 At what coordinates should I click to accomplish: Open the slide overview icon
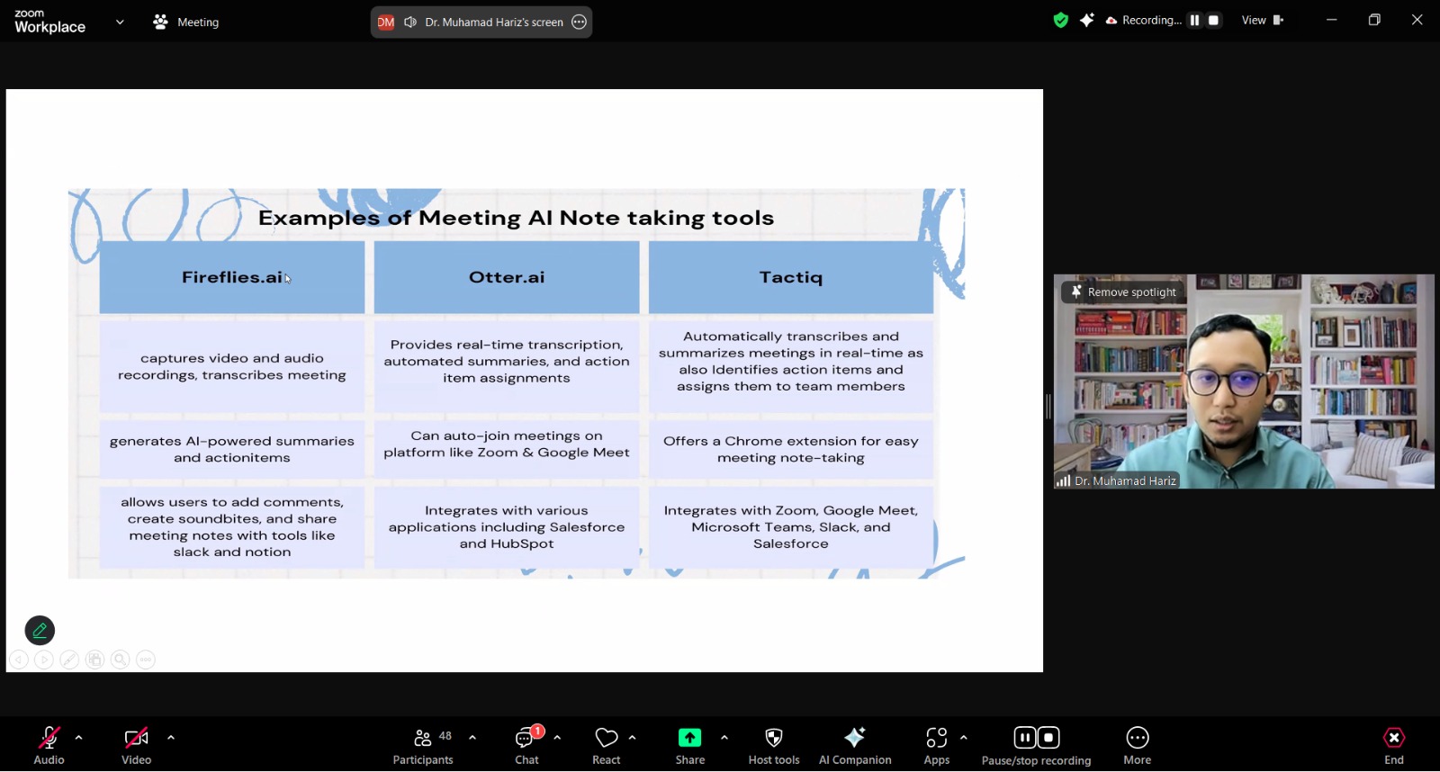click(x=94, y=660)
